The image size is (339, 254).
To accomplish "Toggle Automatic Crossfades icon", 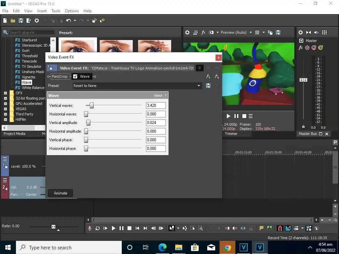I will [288, 228].
